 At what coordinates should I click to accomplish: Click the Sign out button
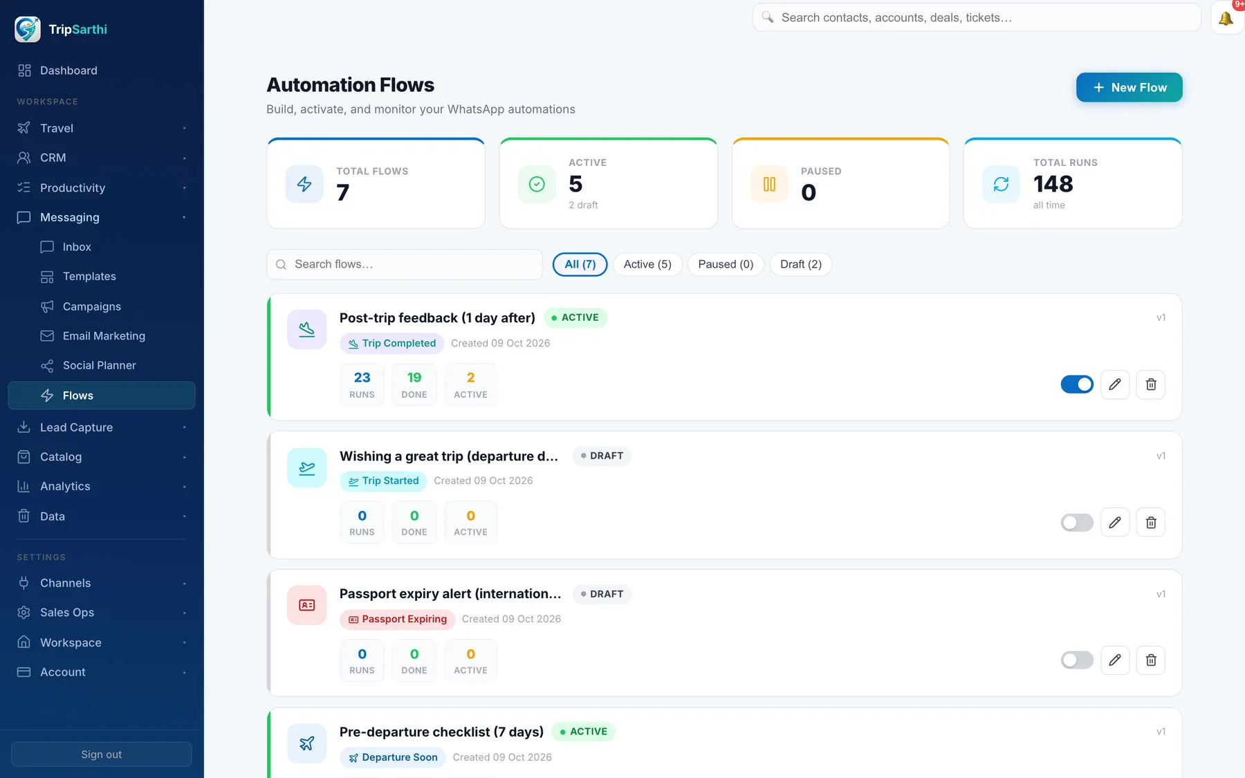point(102,754)
